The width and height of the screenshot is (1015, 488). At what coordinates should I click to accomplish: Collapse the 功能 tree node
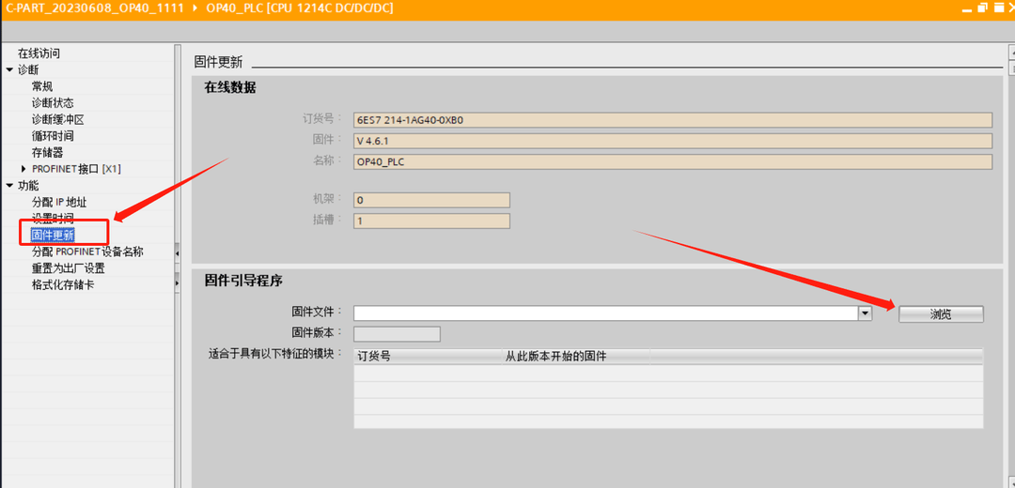click(9, 186)
